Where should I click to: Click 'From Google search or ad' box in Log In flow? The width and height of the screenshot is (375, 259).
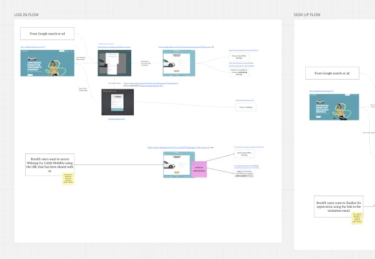point(47,34)
